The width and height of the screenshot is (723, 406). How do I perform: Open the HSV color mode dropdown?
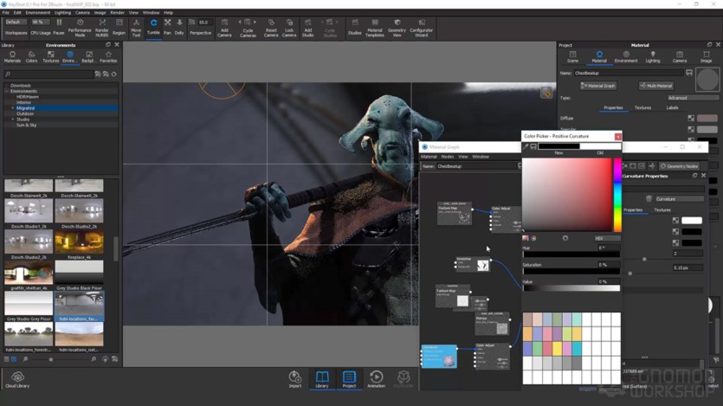tap(607, 238)
